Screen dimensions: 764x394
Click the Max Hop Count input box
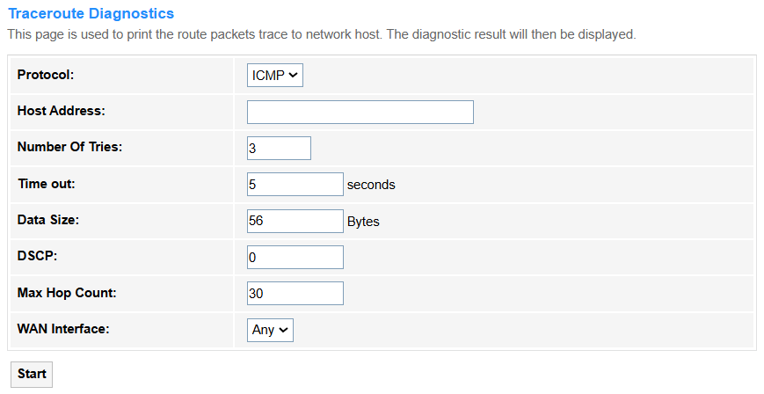[295, 293]
